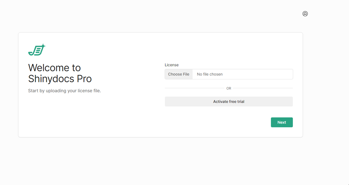The height and width of the screenshot is (185, 349).
Task: Click the divider line right of OR
Action: [x=263, y=88]
